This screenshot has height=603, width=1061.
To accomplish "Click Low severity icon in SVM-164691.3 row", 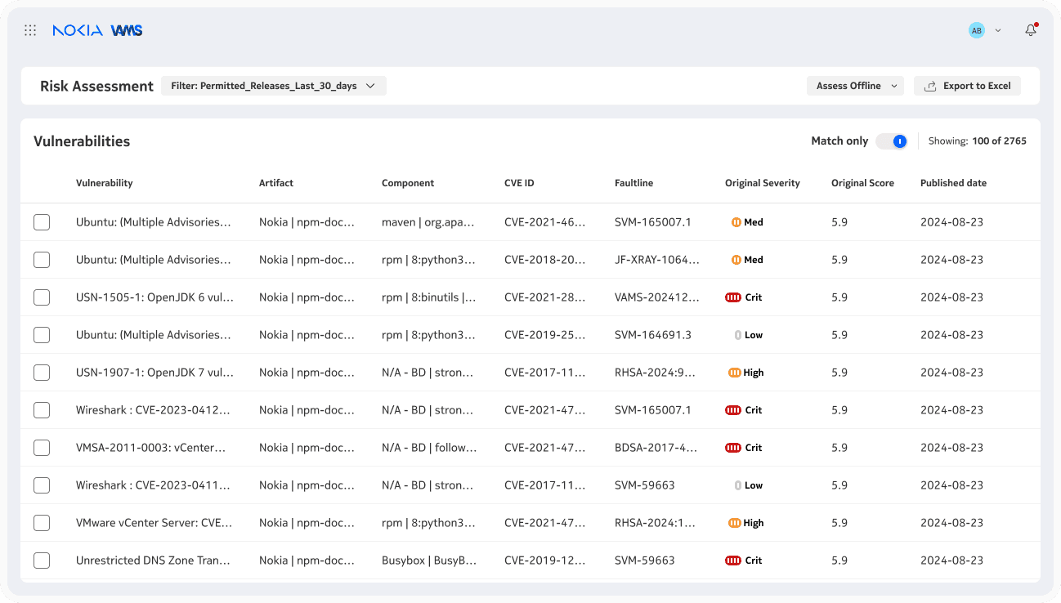I will coord(738,335).
